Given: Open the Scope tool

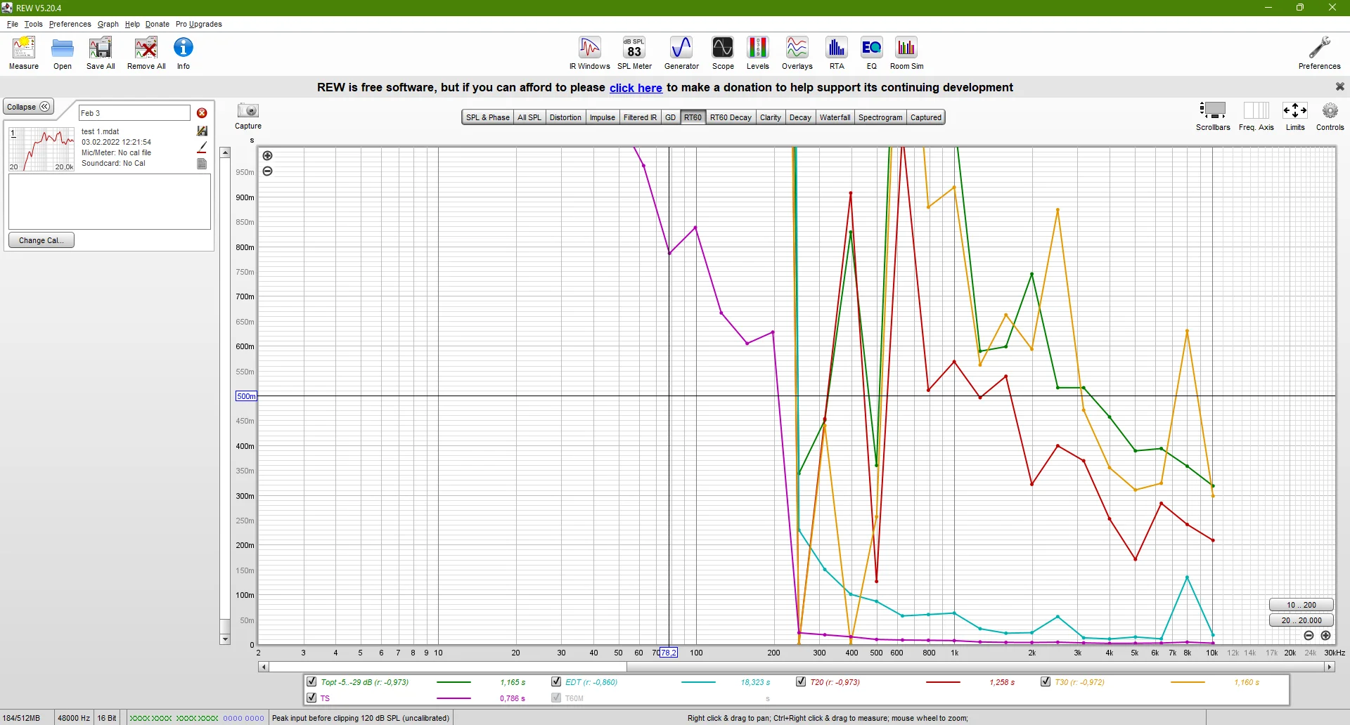Looking at the screenshot, I should 723,53.
